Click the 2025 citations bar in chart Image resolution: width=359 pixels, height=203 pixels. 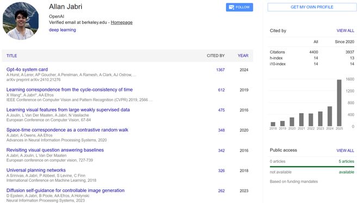pos(339,103)
